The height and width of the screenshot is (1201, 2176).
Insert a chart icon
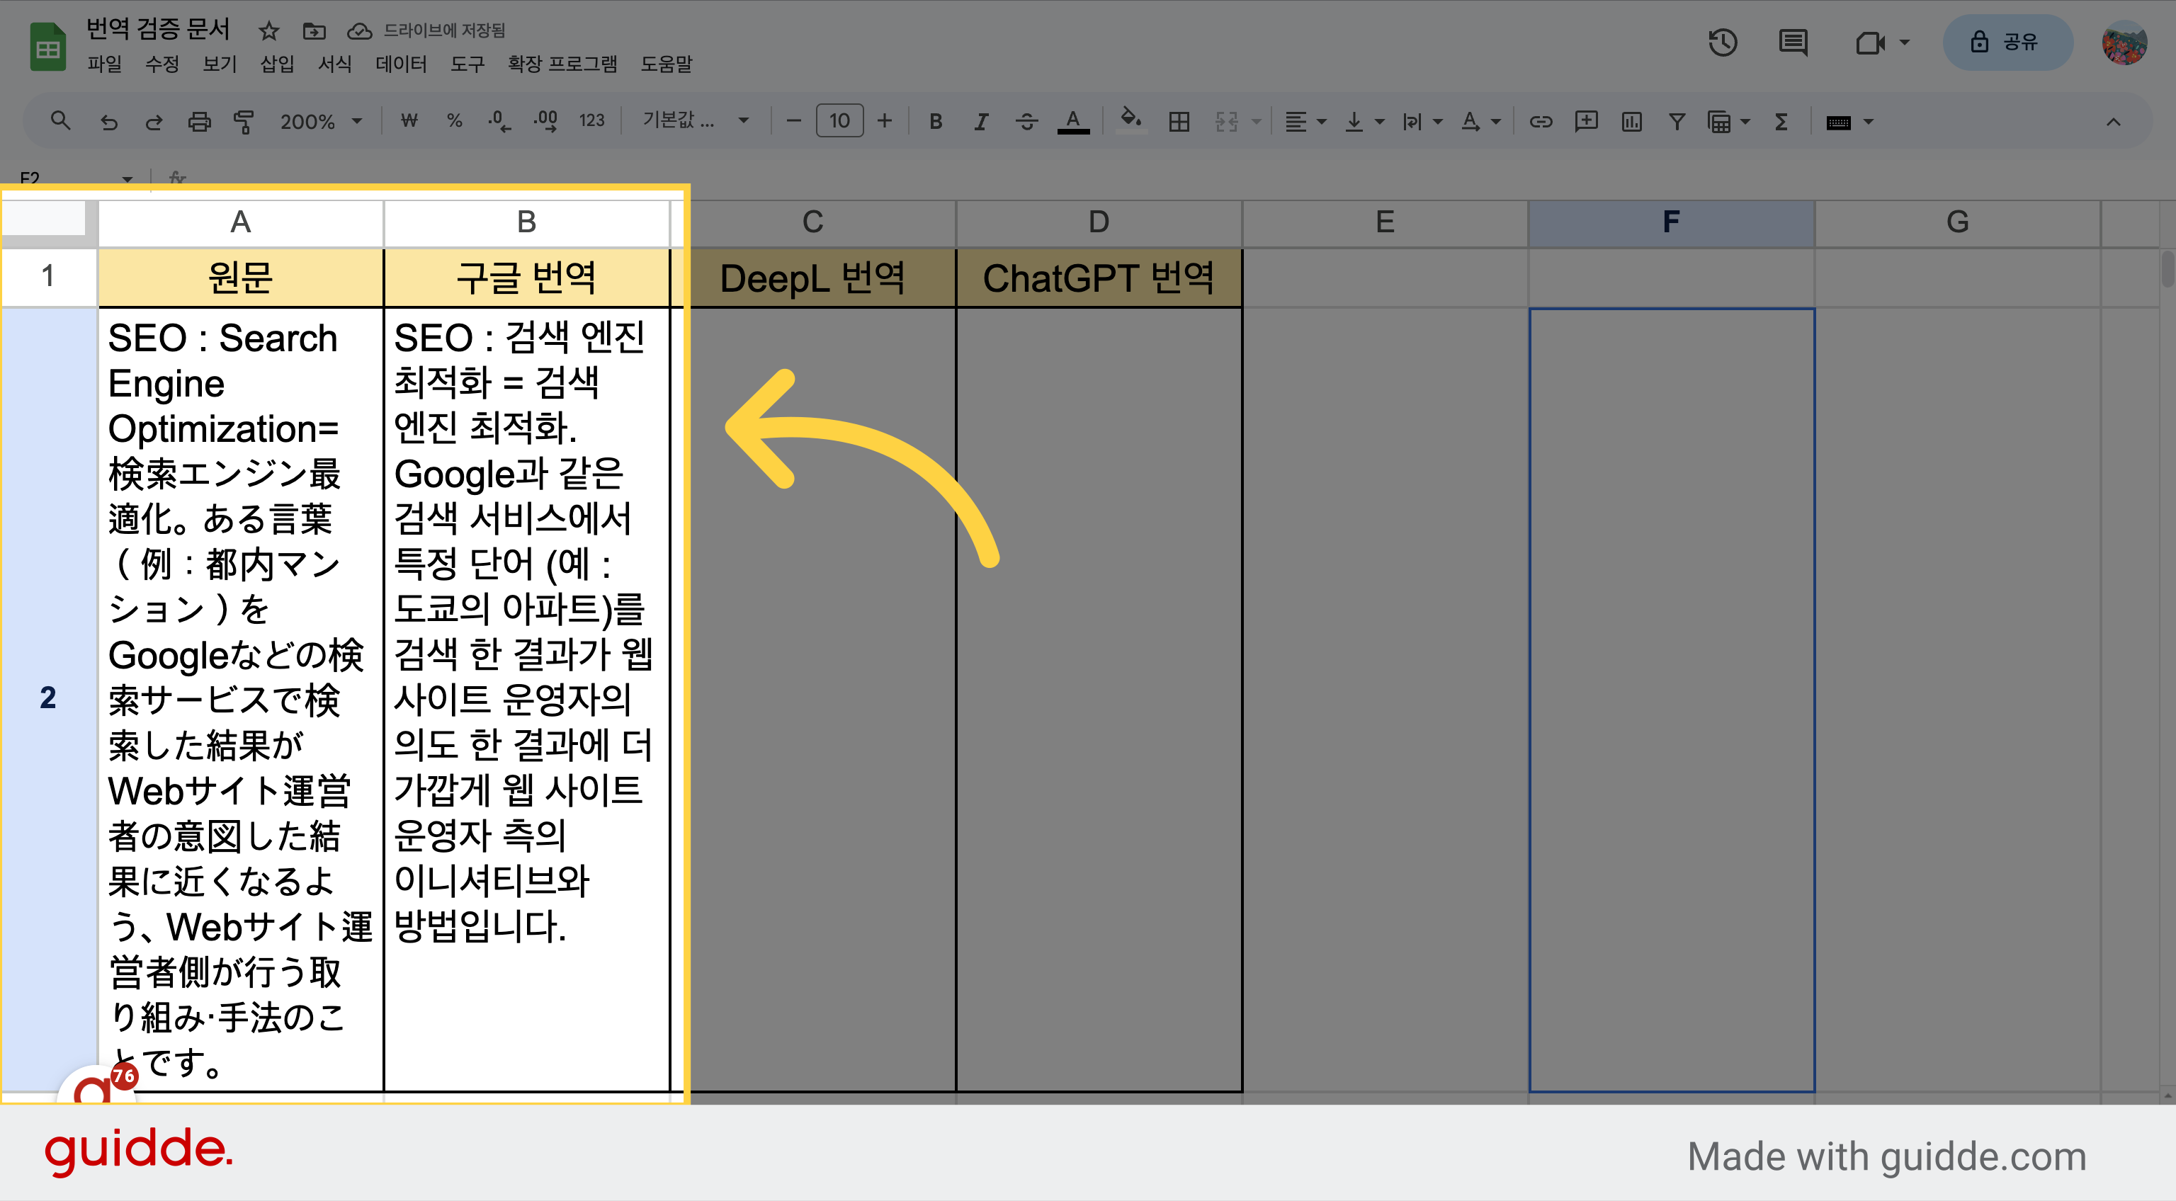click(1632, 122)
